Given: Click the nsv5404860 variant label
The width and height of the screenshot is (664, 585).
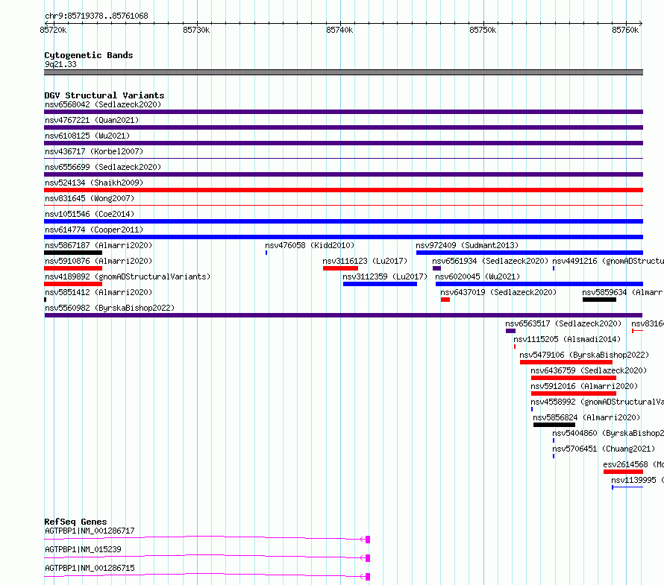Looking at the screenshot, I should click(608, 433).
